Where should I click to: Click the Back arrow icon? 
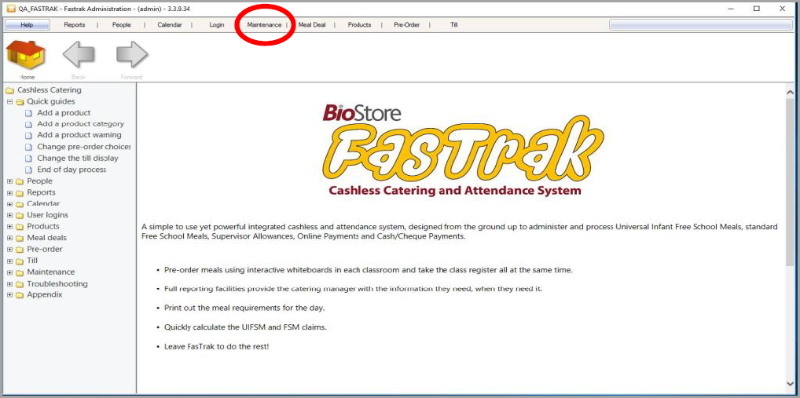tap(78, 54)
